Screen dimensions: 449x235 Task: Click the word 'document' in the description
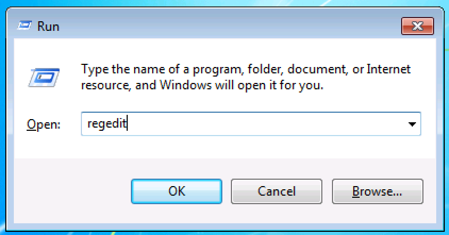pos(317,70)
